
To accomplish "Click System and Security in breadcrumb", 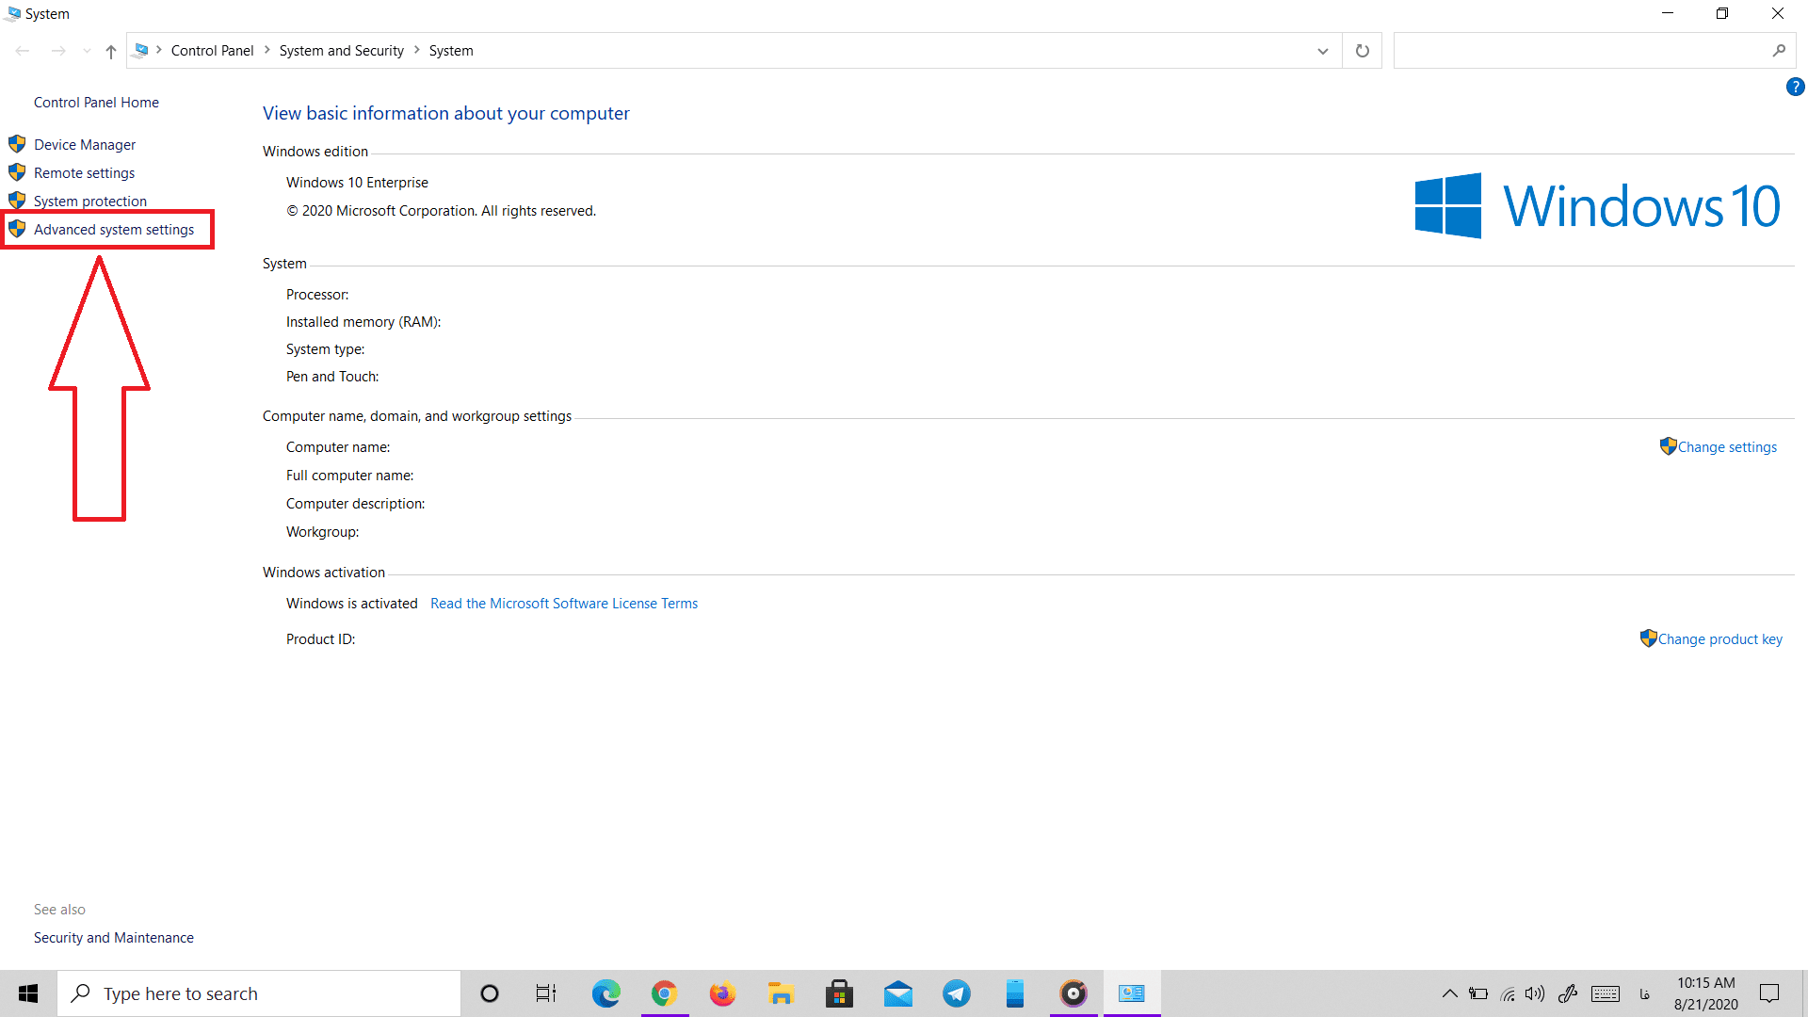I will point(341,51).
